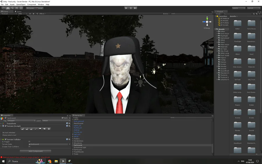Open the Gizmos dropdown
The height and width of the screenshot is (164, 262).
click(x=166, y=14)
